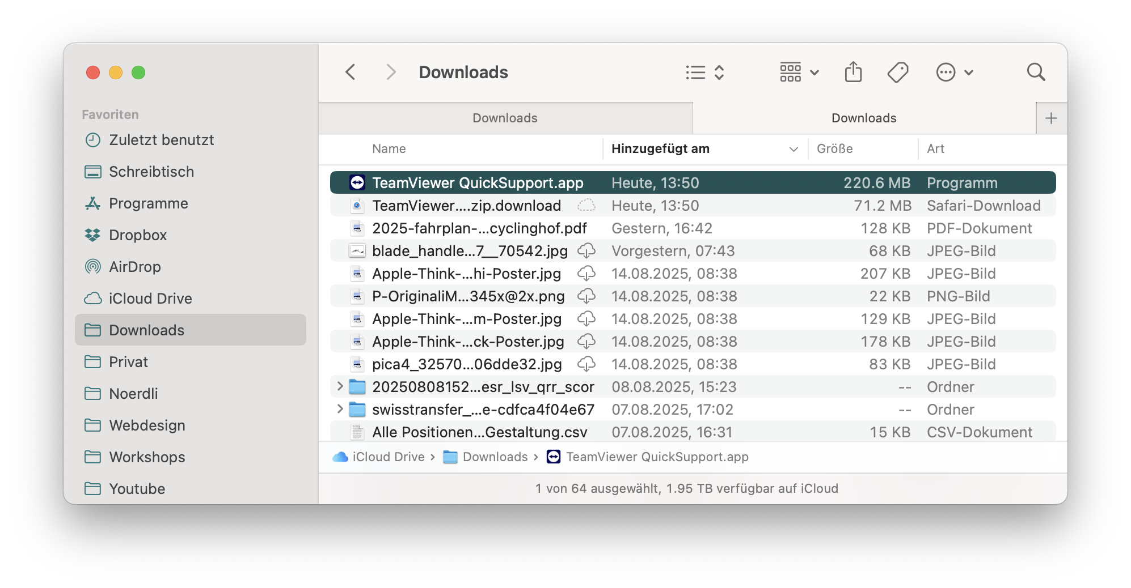Download P-OriginaliM png via cloud icon

pos(586,296)
